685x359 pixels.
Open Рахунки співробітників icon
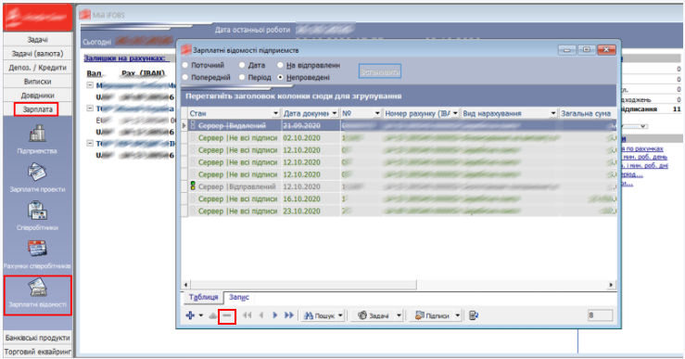(38, 249)
